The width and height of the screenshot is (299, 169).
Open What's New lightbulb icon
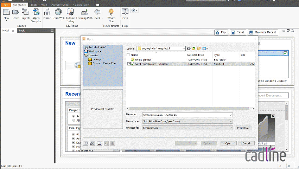111,12
